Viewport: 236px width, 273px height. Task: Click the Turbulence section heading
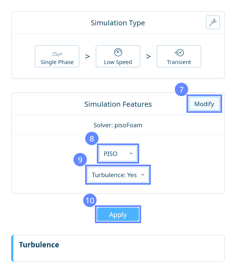(x=39, y=245)
